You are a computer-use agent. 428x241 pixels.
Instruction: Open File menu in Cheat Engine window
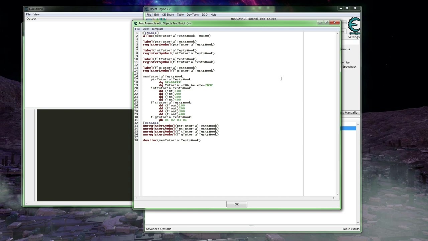149,15
